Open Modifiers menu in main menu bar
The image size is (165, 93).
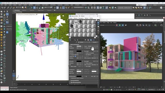pyautogui.click(x=31, y=5)
